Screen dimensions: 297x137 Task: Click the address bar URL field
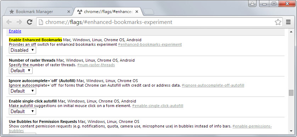click(159, 22)
